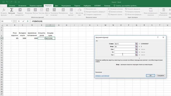This screenshot has height=96, width=171.
Task: Select cell containing 8%
Action: pyautogui.click(x=15, y=38)
